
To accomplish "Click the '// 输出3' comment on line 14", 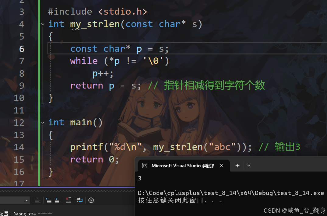I will [280, 147].
